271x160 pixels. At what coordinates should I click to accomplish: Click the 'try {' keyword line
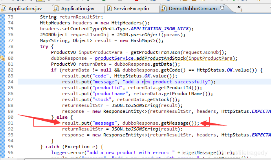point(47,46)
